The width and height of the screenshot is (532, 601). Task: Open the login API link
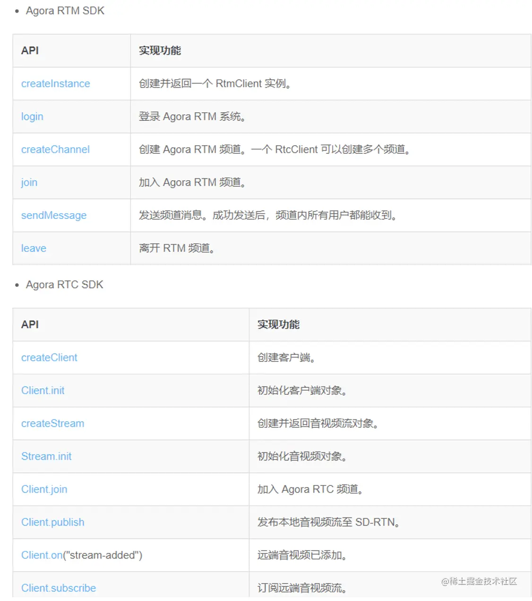pyautogui.click(x=32, y=117)
